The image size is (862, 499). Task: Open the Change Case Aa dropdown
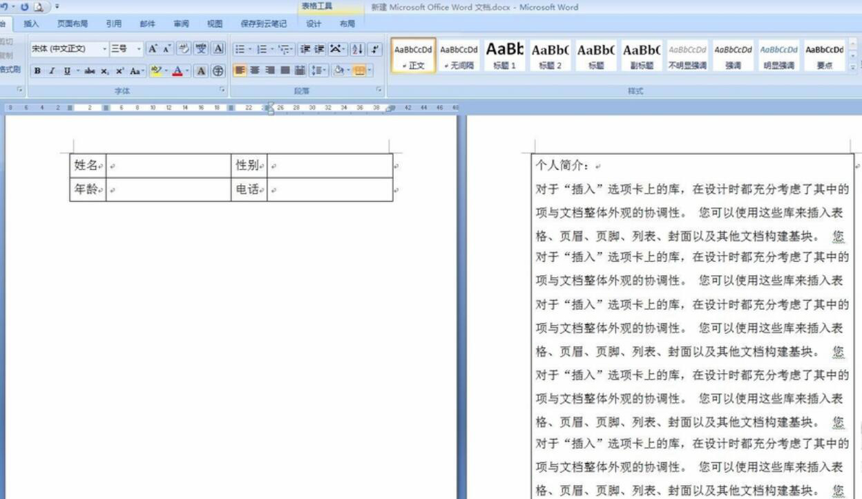(x=137, y=71)
